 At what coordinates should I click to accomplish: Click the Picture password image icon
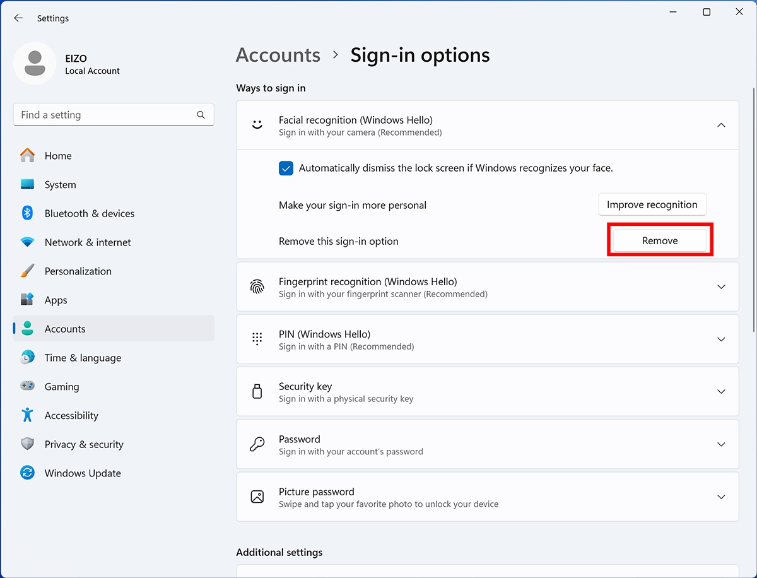click(257, 497)
